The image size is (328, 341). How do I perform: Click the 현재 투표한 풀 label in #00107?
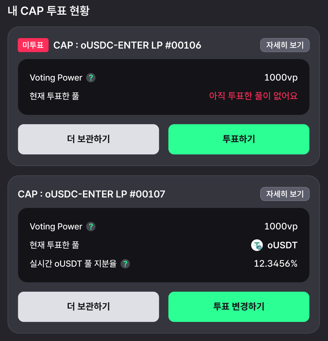click(x=54, y=245)
